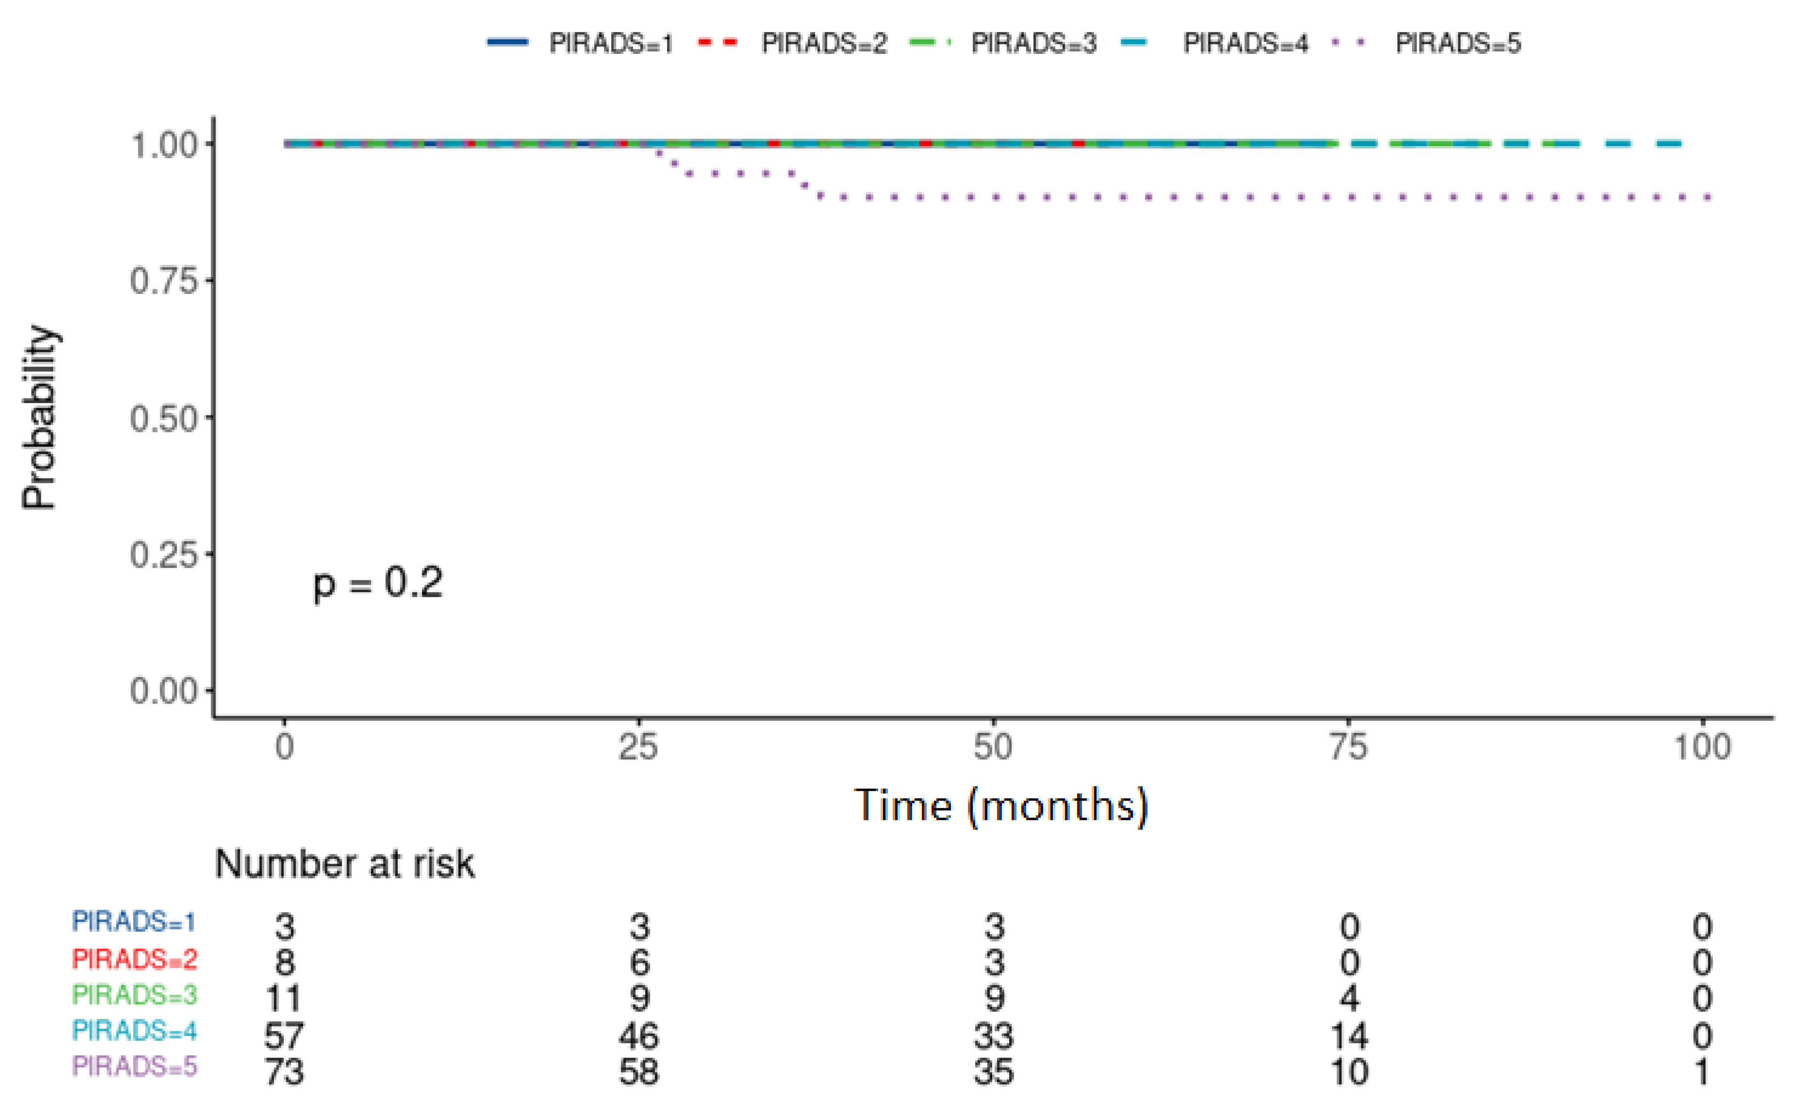Click the 1.00 y-axis tick label
The image size is (1800, 1111).
[x=164, y=145]
